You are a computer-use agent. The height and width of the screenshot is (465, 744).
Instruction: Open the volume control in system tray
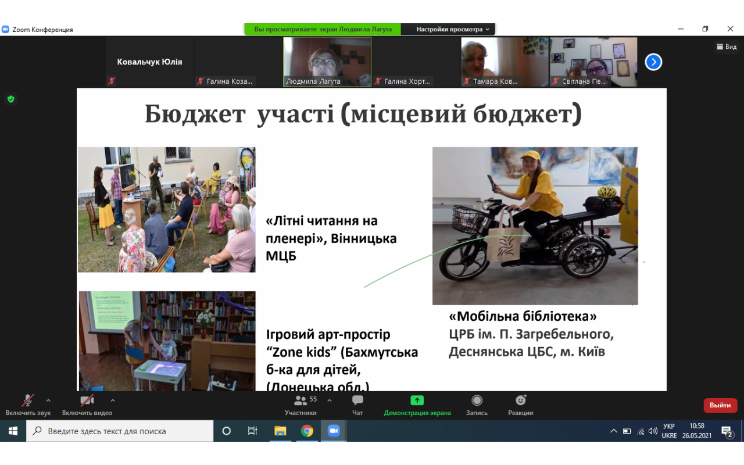click(653, 431)
